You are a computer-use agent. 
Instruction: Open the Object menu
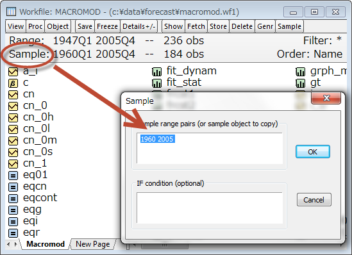58,26
